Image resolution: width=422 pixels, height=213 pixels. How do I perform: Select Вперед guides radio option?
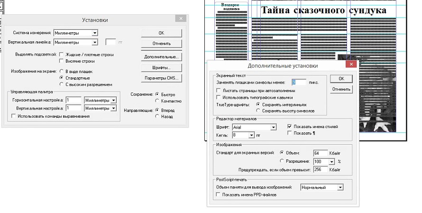[157, 110]
